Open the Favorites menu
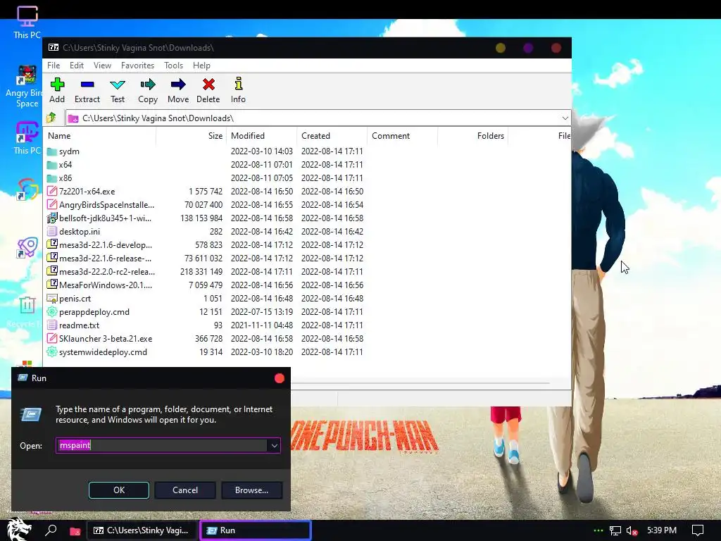 pyautogui.click(x=137, y=66)
